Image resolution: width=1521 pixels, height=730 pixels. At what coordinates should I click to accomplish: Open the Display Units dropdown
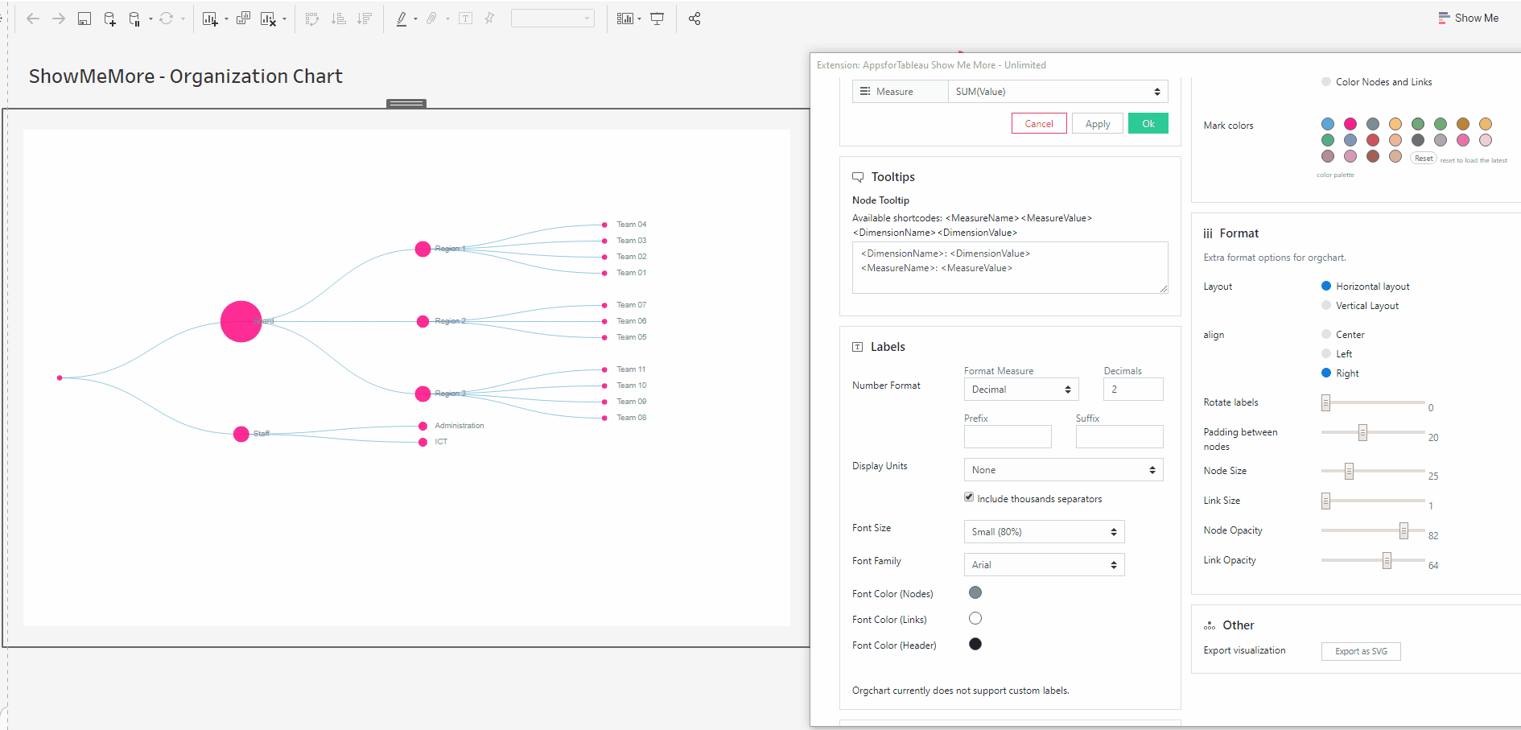coord(1063,470)
